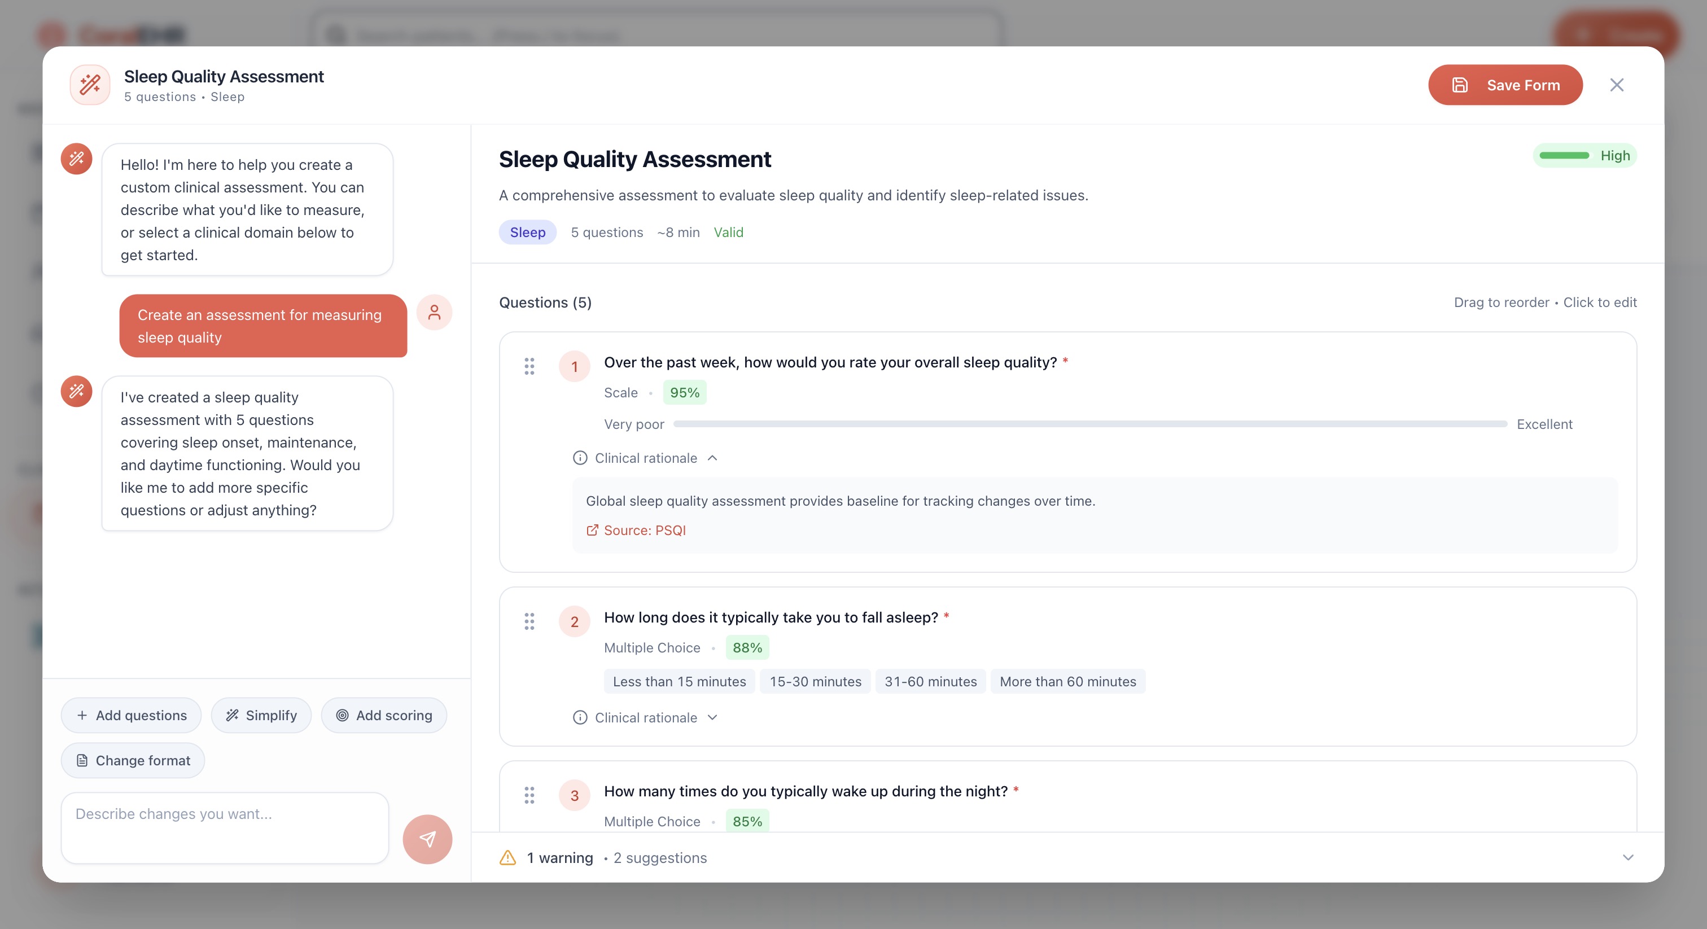The image size is (1707, 929).
Task: Click the 1 warning notice
Action: pyautogui.click(x=560, y=857)
